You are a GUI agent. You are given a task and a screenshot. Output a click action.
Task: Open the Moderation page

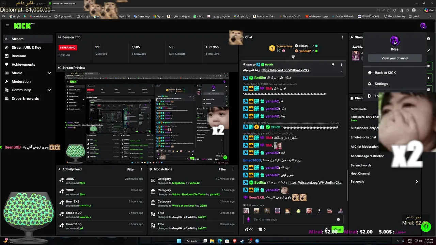[x=28, y=81]
